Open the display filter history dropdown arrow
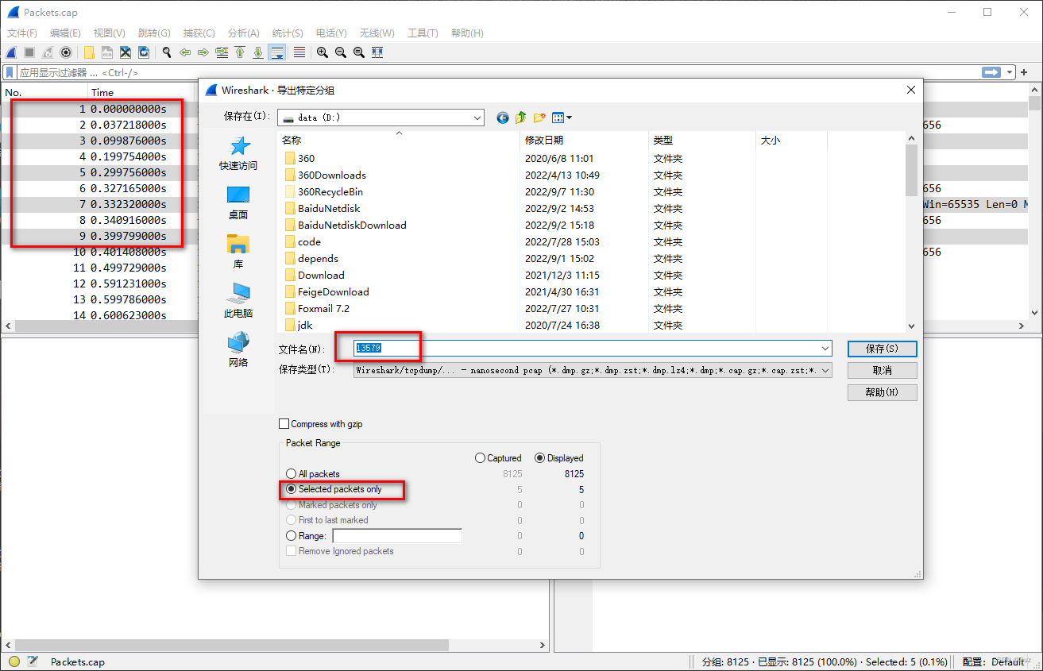The image size is (1043, 671). [1010, 72]
